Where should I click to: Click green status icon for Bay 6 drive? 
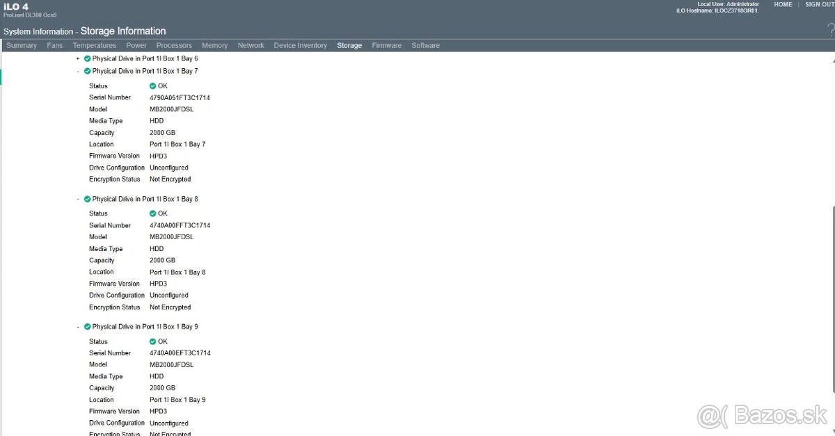88,59
